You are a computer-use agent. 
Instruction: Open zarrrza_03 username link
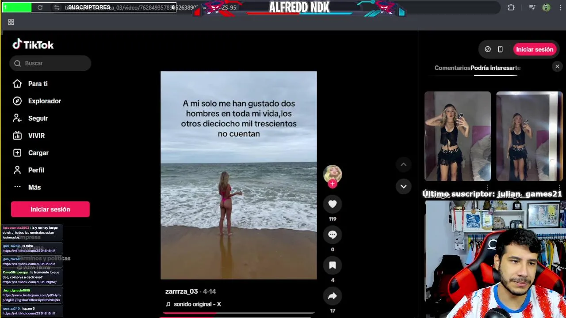(x=181, y=291)
